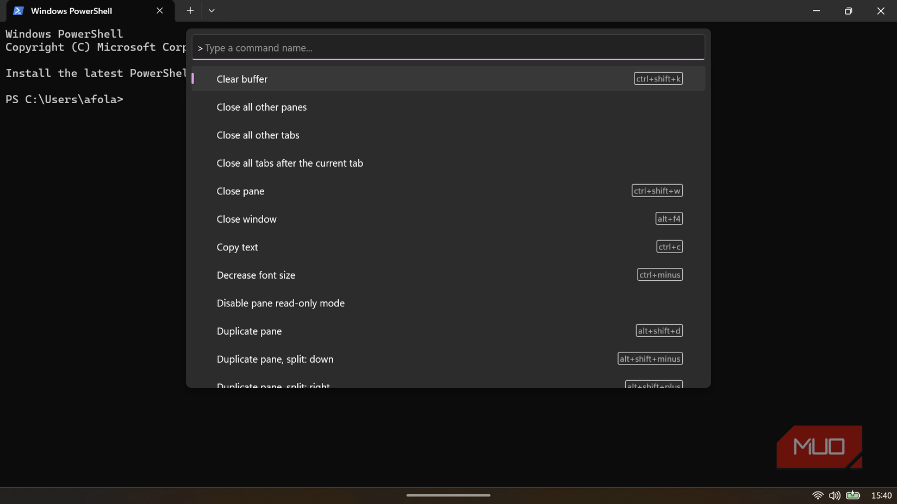Restore down the Windows Terminal window
The height and width of the screenshot is (504, 897).
pyautogui.click(x=848, y=11)
